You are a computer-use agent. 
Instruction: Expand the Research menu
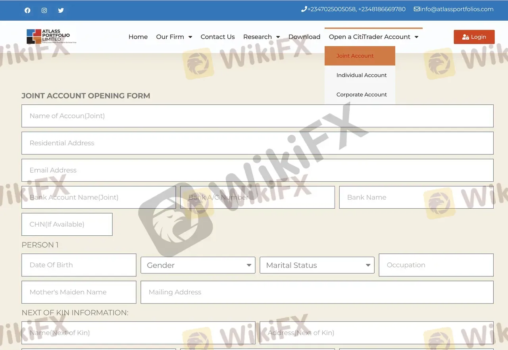(261, 37)
